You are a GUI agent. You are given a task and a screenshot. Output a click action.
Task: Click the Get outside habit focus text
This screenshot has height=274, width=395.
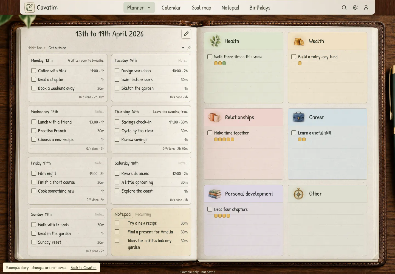pos(57,48)
